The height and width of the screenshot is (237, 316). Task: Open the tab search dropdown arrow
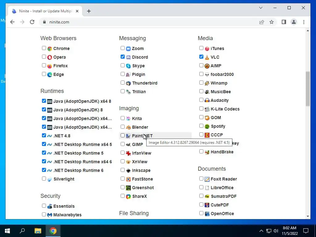[261, 8]
